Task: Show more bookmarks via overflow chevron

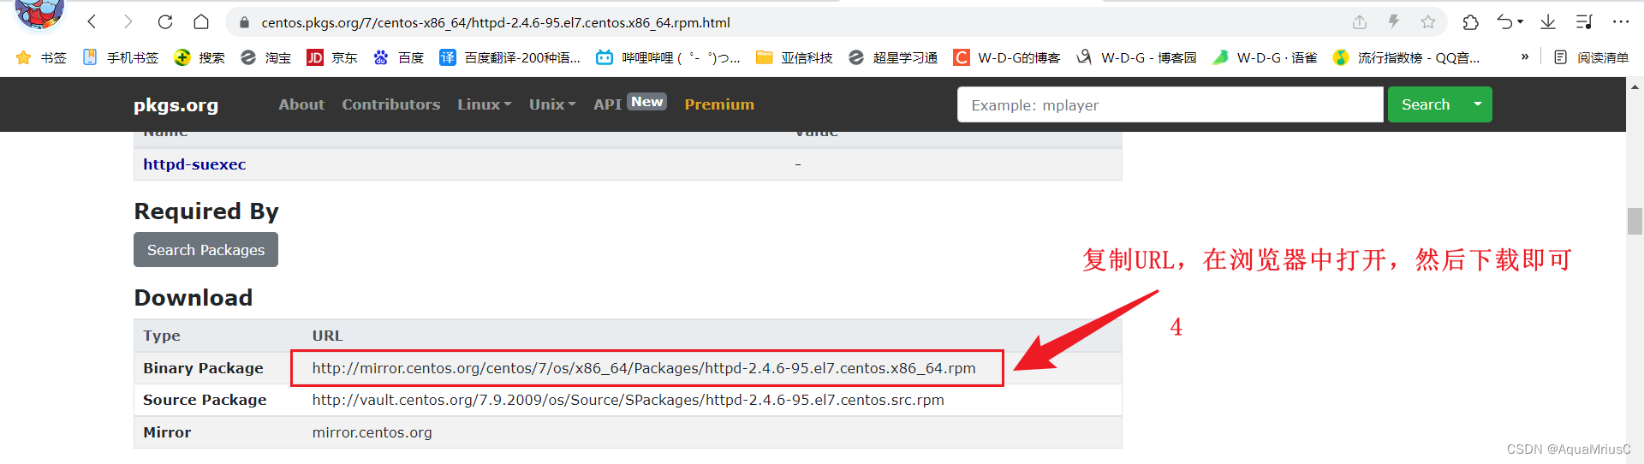Action: [x=1524, y=57]
